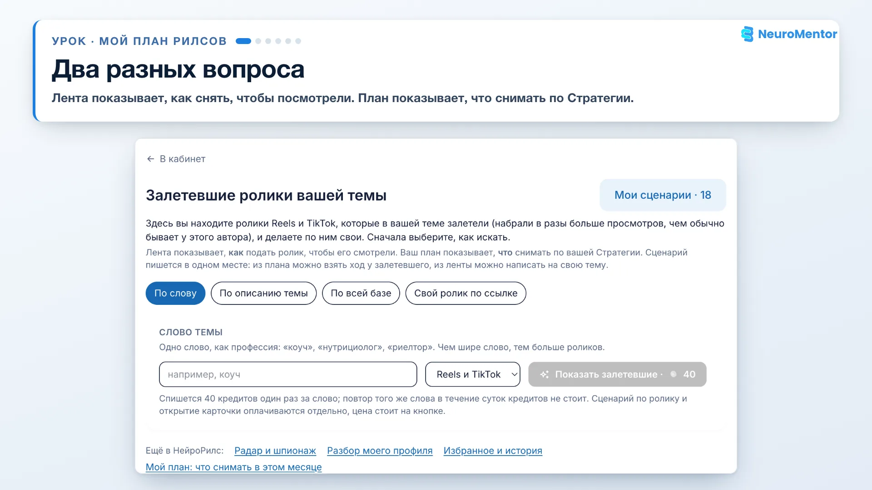This screenshot has height=490, width=872.
Task: Click 'Залетевшие ролики вашей темы' heading
Action: pos(266,196)
